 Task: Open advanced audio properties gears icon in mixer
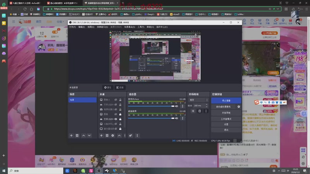131,136
